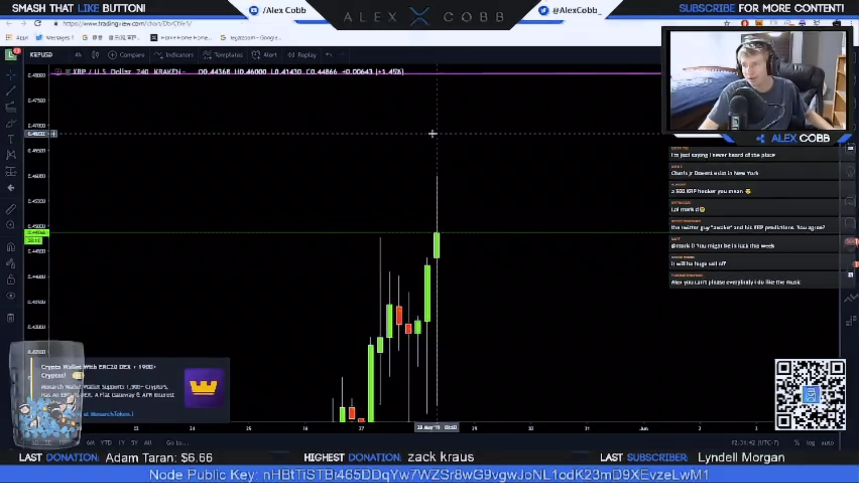Open the Apps bookmark

tap(17, 38)
